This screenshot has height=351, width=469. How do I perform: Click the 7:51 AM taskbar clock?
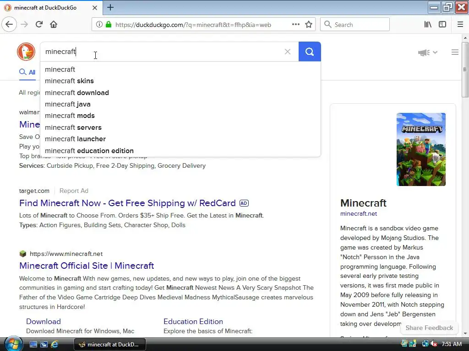point(451,344)
